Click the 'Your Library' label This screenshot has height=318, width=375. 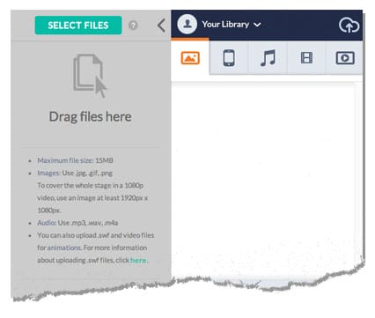coord(225,25)
